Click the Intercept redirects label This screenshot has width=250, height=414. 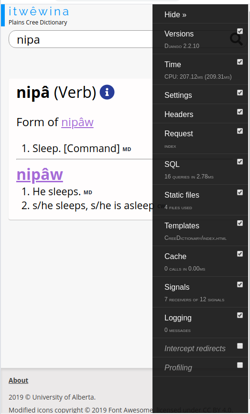pyautogui.click(x=195, y=348)
